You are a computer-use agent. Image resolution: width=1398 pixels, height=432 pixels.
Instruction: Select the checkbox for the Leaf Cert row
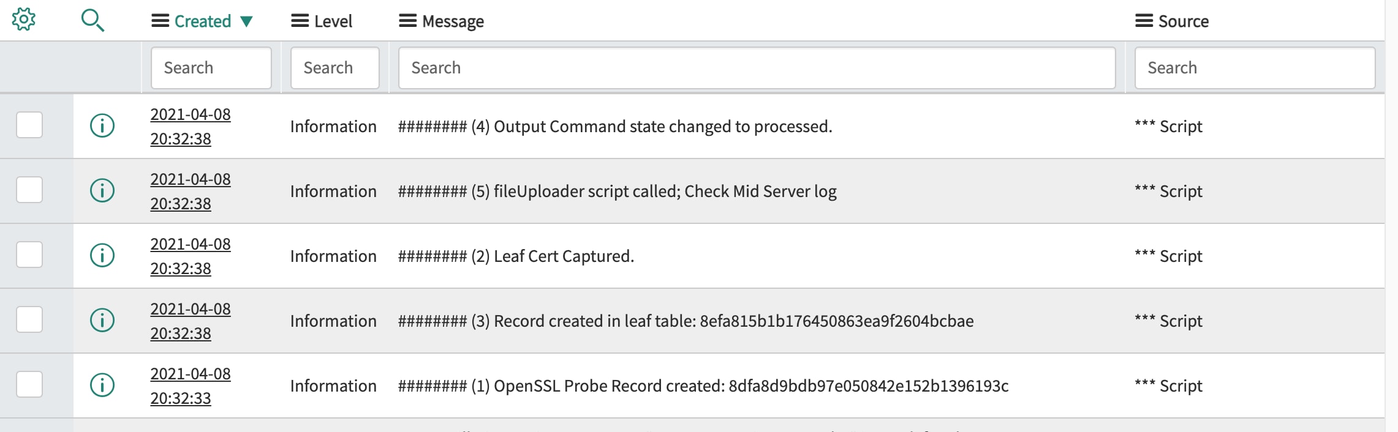pyautogui.click(x=29, y=256)
